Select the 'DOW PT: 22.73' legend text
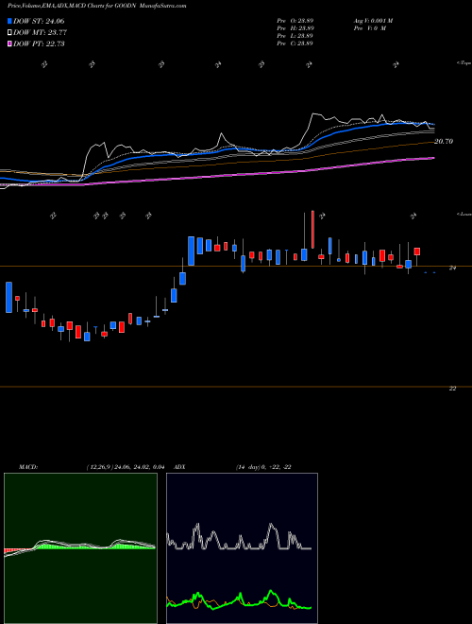This screenshot has width=472, height=624. 39,43
